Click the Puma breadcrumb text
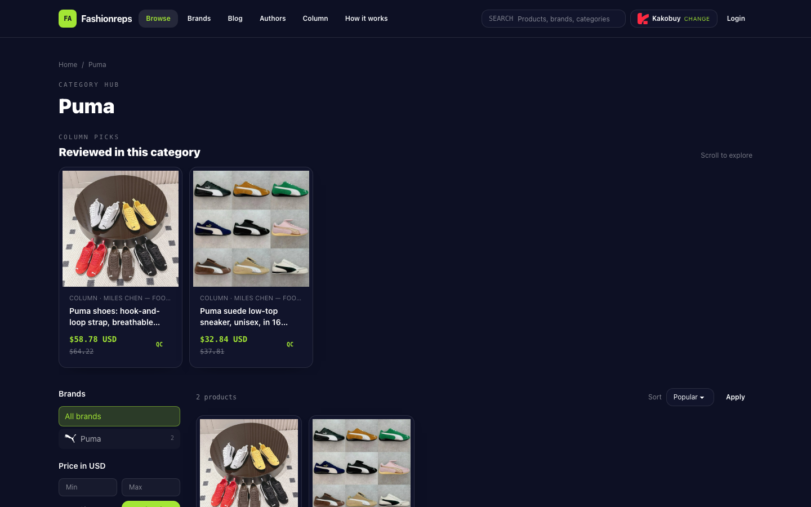This screenshot has height=507, width=811. pyautogui.click(x=97, y=65)
